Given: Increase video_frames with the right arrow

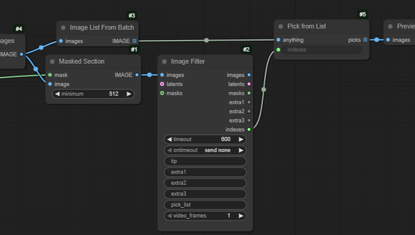Looking at the screenshot, I should pos(241,216).
